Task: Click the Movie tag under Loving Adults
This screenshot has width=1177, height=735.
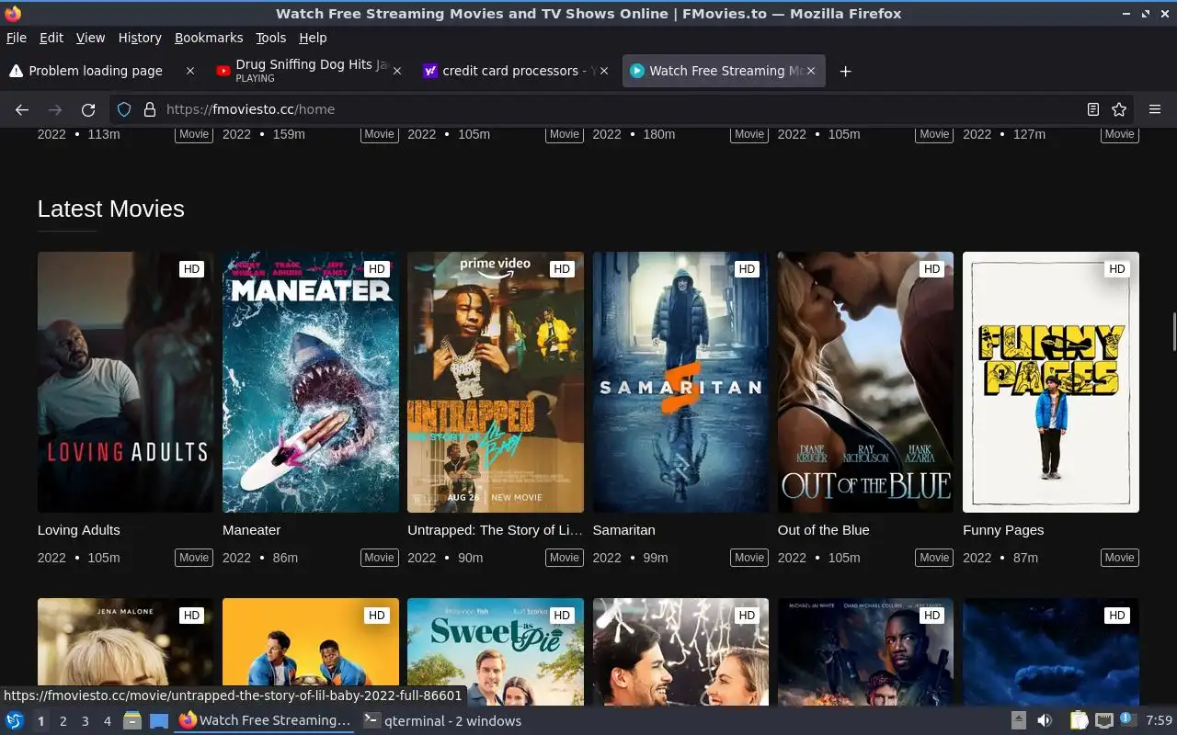Action: (x=194, y=558)
